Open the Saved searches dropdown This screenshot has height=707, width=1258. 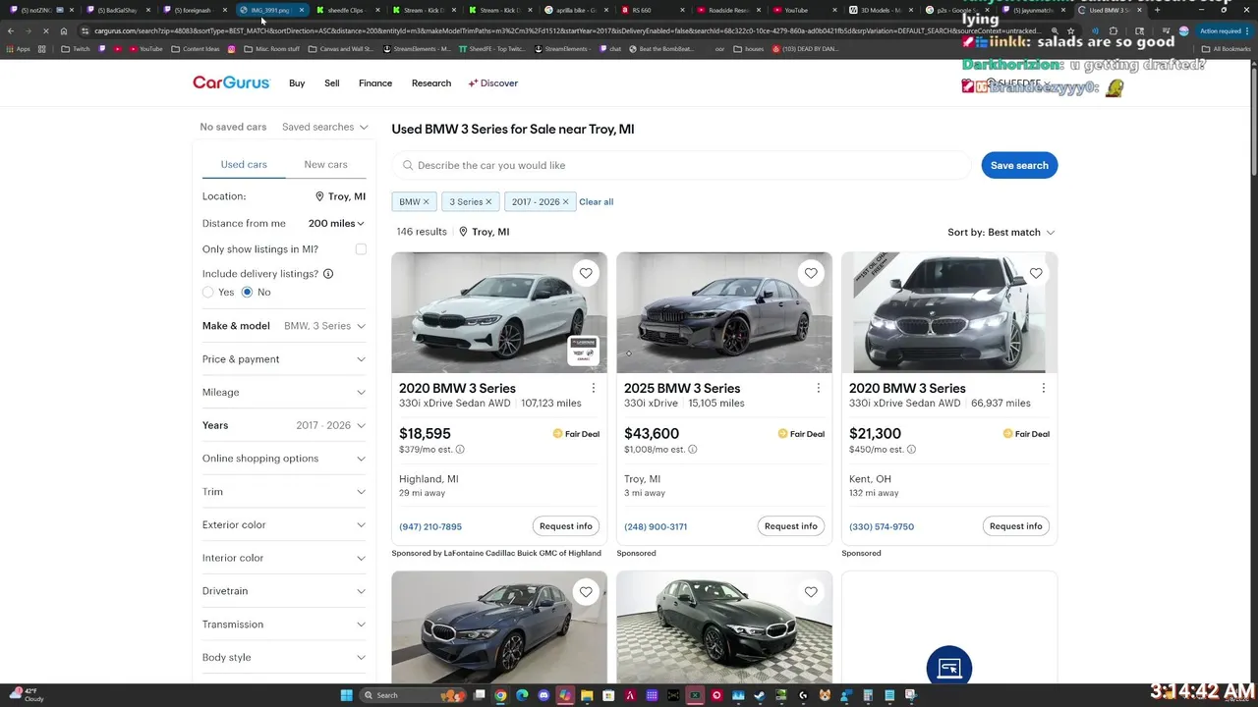(x=324, y=127)
